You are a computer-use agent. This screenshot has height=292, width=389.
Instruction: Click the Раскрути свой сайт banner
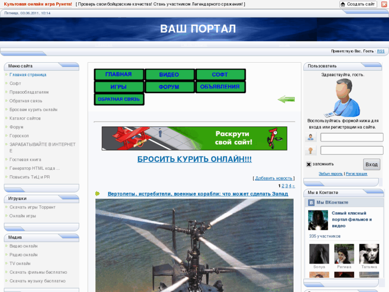point(195,138)
